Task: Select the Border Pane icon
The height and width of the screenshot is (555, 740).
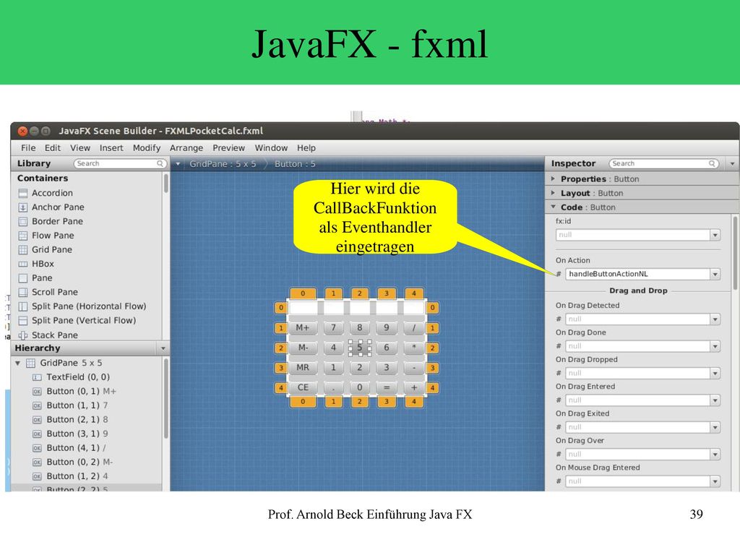Action: (22, 221)
